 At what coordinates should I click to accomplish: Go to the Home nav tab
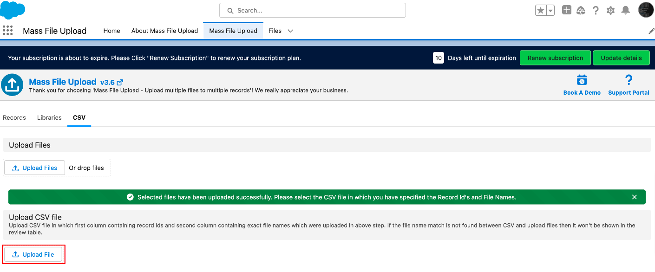click(111, 31)
